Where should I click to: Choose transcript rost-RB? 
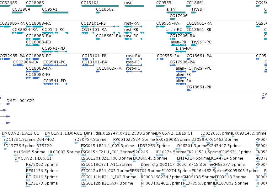click(131, 29)
